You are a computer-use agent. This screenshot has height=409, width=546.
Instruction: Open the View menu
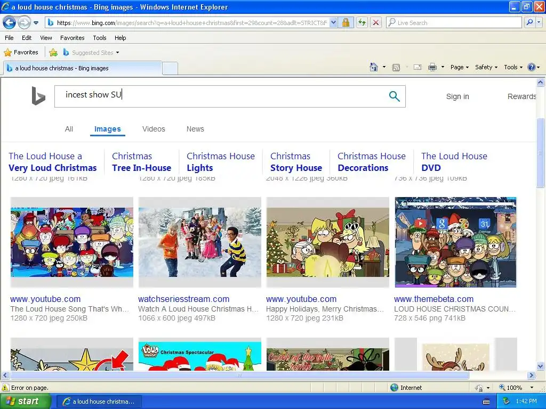pos(46,38)
